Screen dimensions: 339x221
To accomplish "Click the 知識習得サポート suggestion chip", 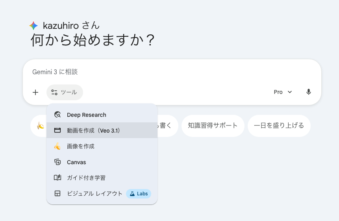I will [x=213, y=126].
